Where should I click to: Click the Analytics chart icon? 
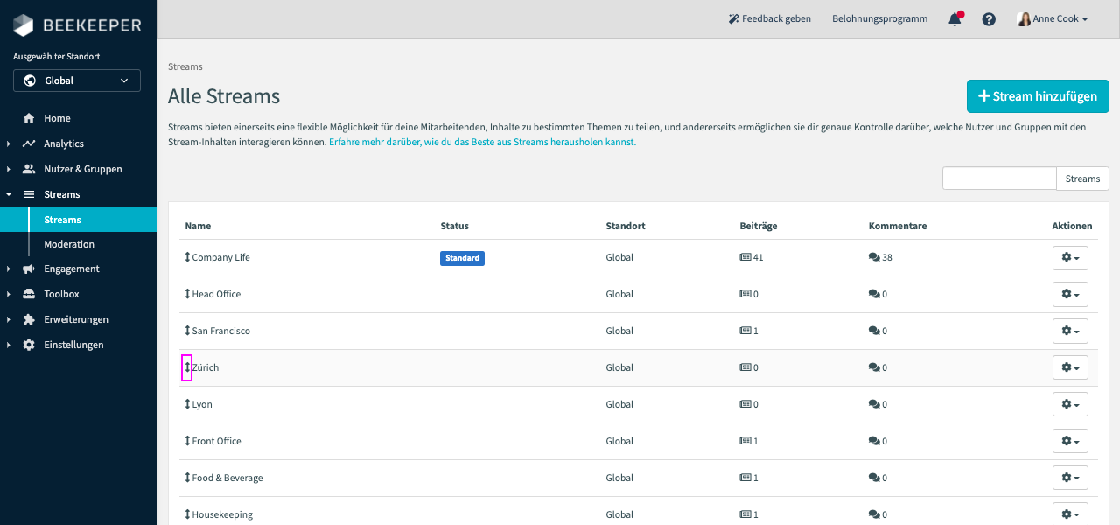coord(29,143)
